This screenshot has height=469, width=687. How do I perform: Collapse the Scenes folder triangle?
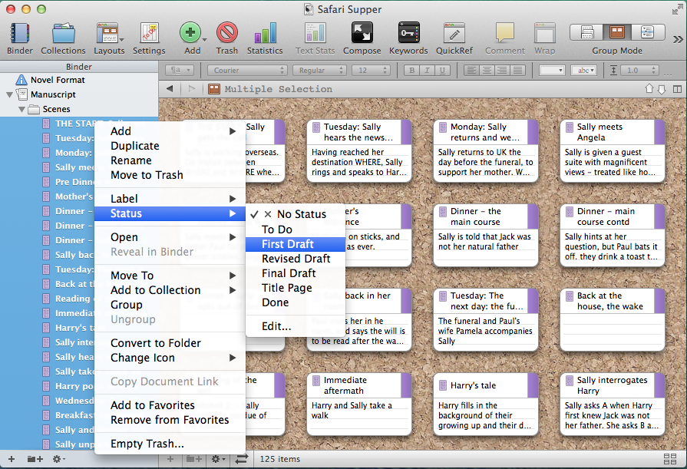pyautogui.click(x=21, y=109)
